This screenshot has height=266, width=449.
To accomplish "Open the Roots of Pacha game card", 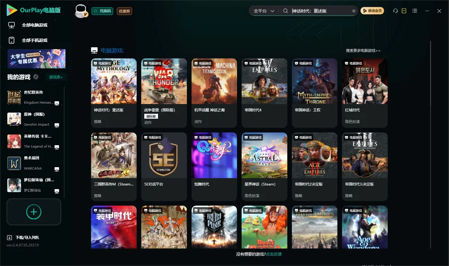I will 264,227.
